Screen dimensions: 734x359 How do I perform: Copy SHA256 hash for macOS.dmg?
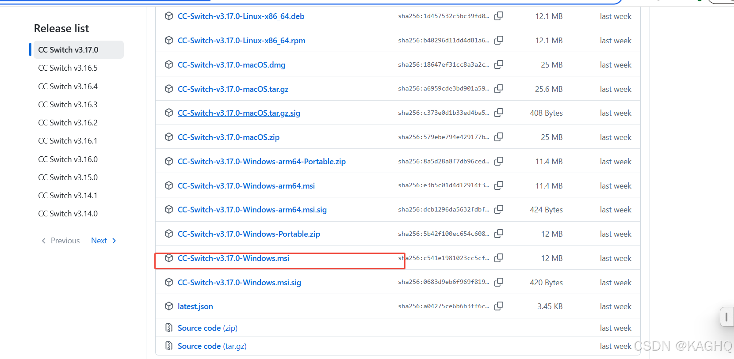pos(499,64)
